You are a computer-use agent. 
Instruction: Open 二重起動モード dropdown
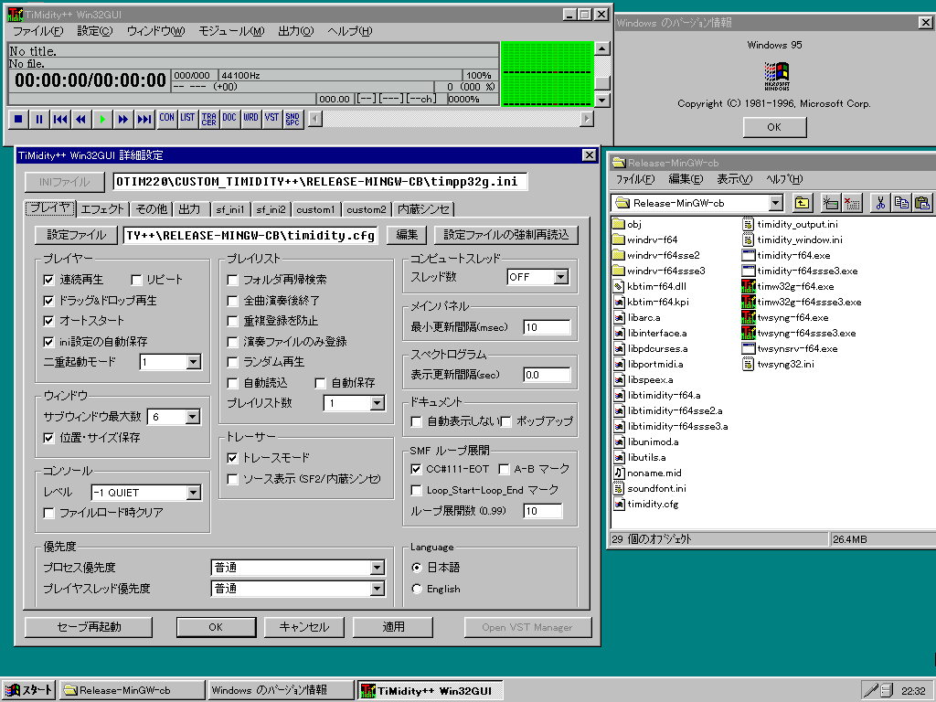tap(194, 362)
